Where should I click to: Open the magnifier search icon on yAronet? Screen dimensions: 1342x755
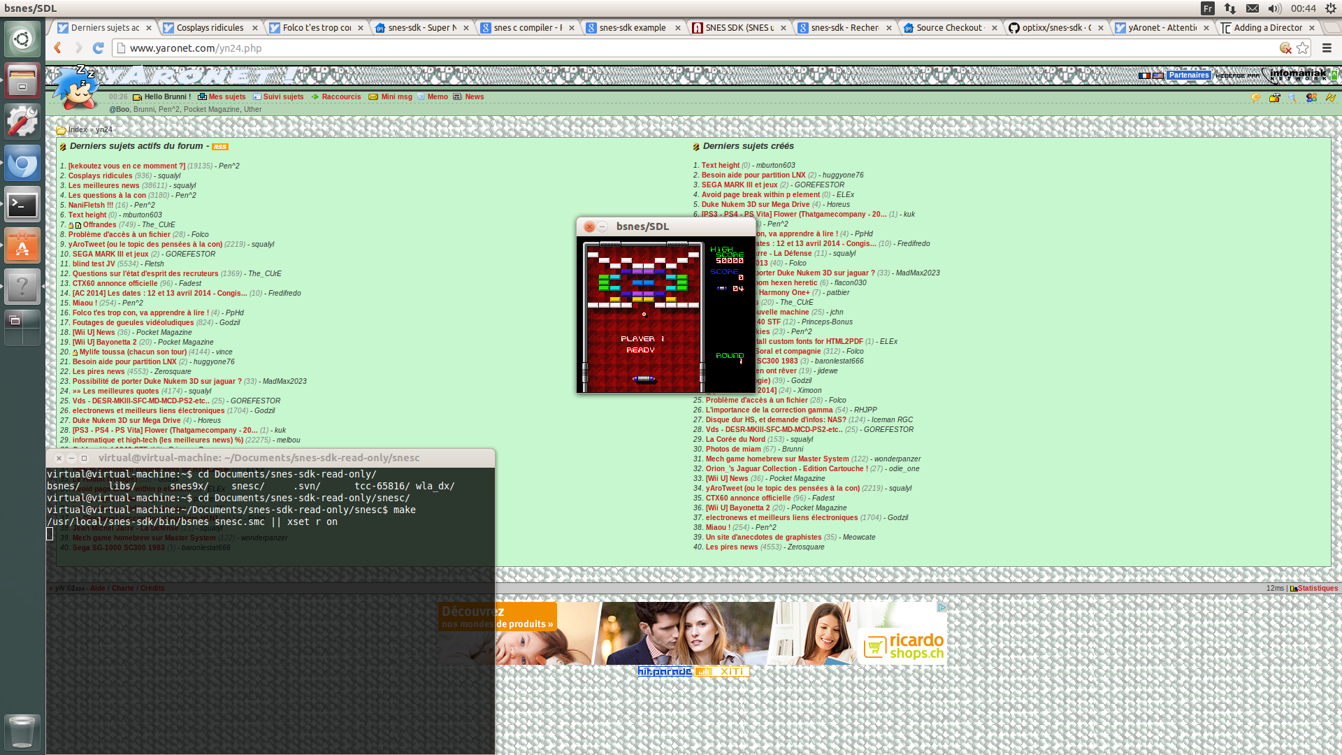[1292, 98]
